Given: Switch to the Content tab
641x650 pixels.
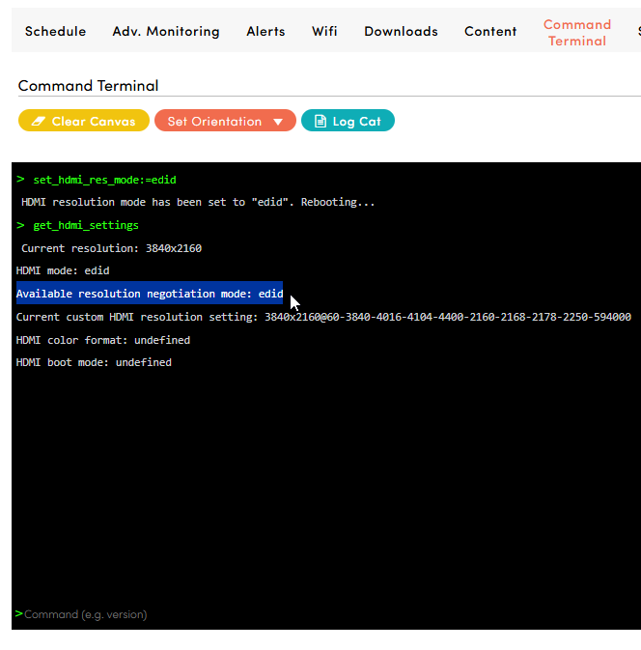Looking at the screenshot, I should click(x=490, y=32).
